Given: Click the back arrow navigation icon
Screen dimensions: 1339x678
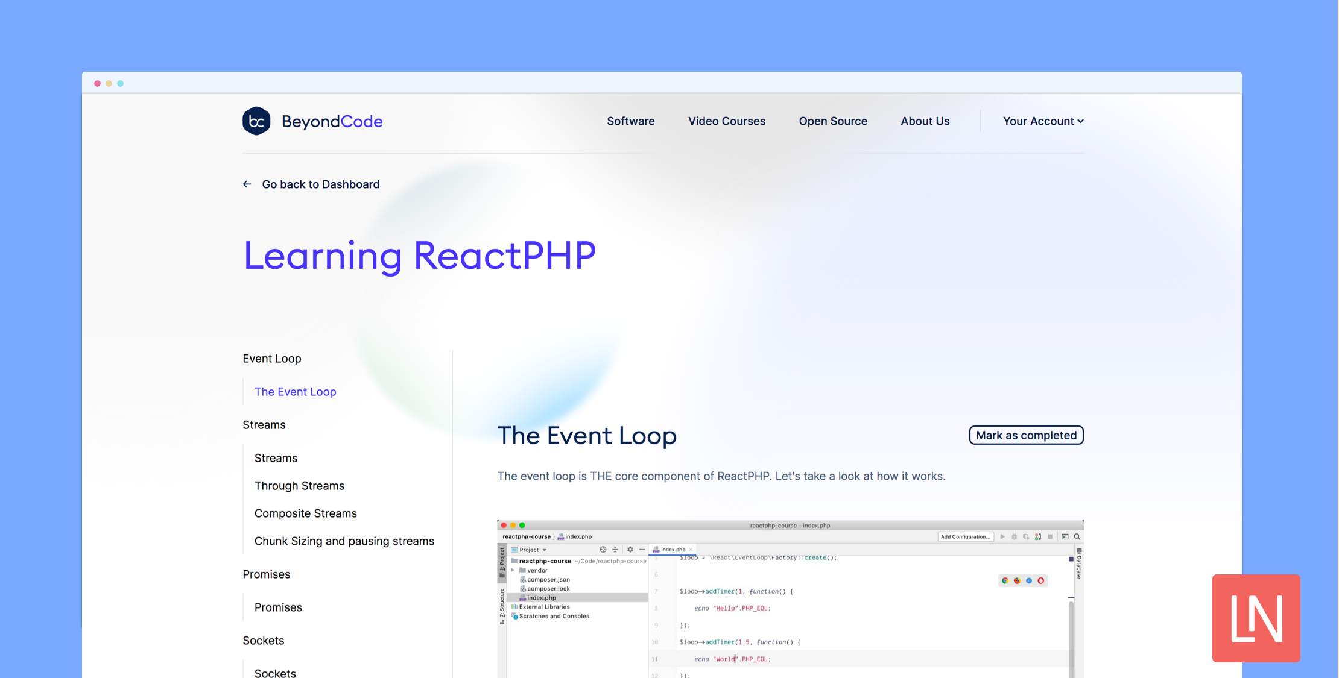Looking at the screenshot, I should (247, 183).
